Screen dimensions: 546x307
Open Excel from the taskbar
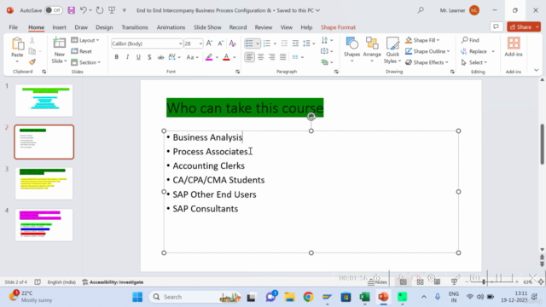(364, 297)
